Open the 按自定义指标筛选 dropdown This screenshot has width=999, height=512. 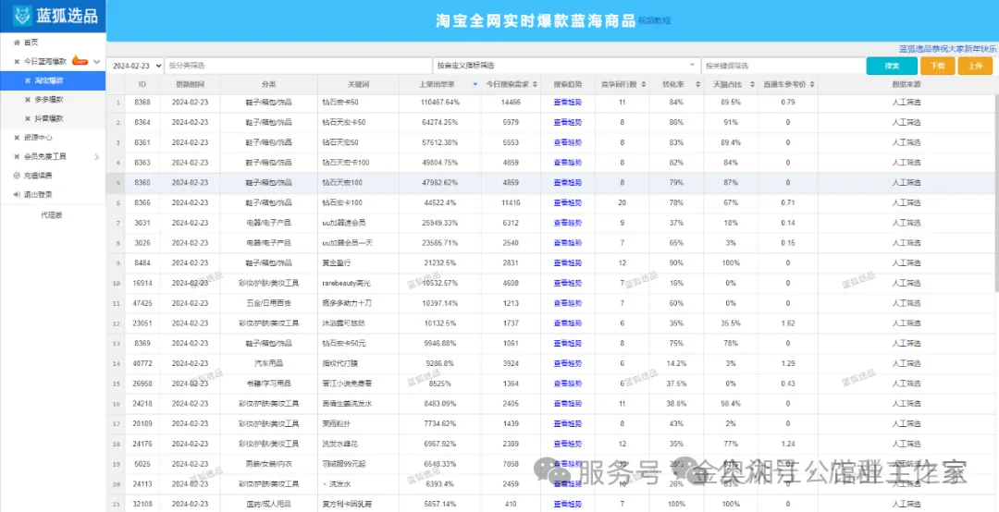pos(566,66)
